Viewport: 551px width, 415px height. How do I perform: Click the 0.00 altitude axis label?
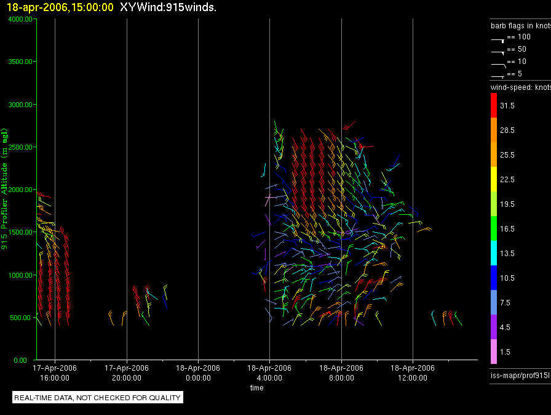pyautogui.click(x=20, y=360)
